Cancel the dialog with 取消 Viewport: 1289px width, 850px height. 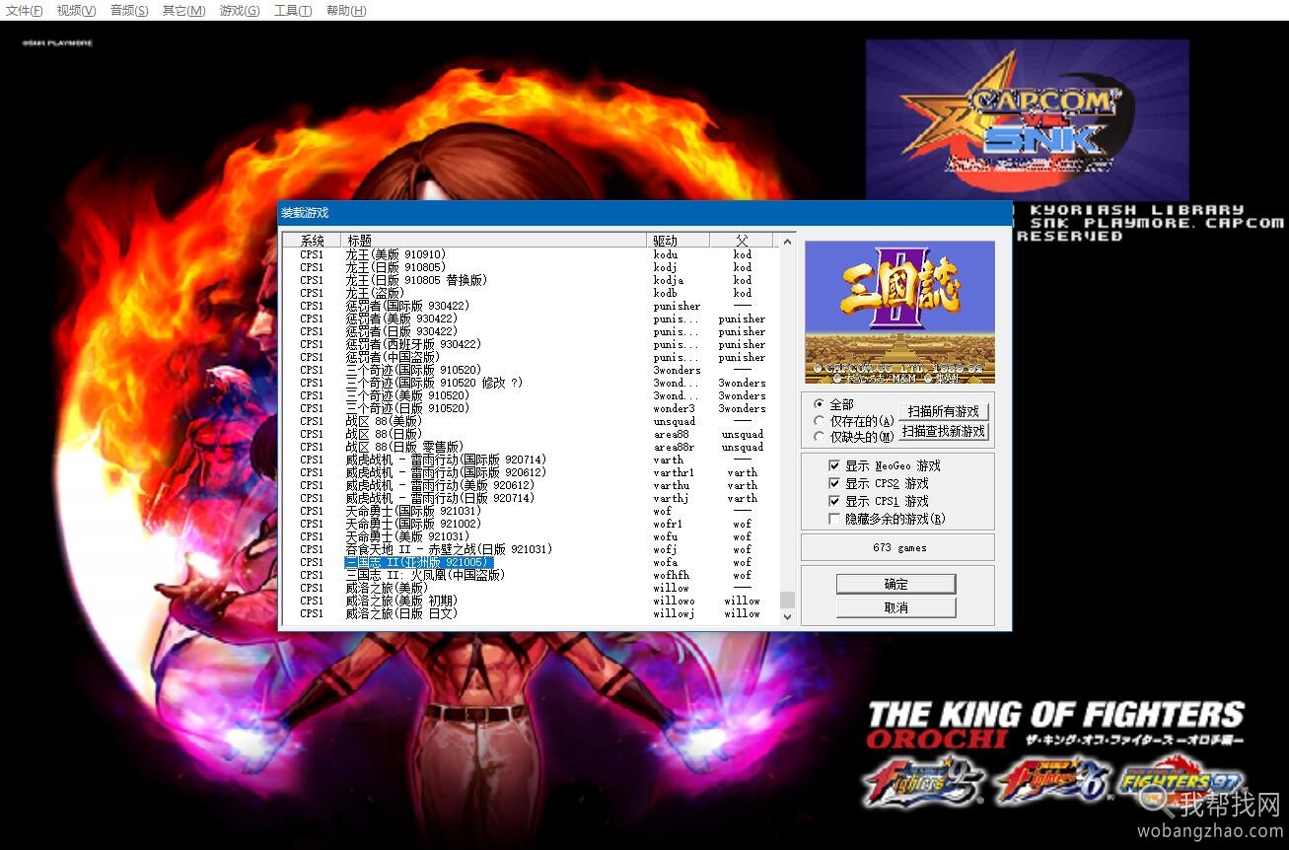[x=896, y=607]
